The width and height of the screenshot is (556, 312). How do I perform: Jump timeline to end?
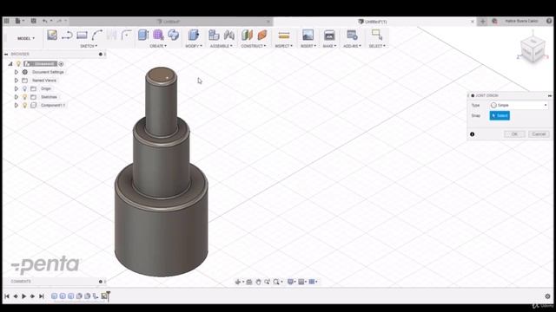click(42, 296)
